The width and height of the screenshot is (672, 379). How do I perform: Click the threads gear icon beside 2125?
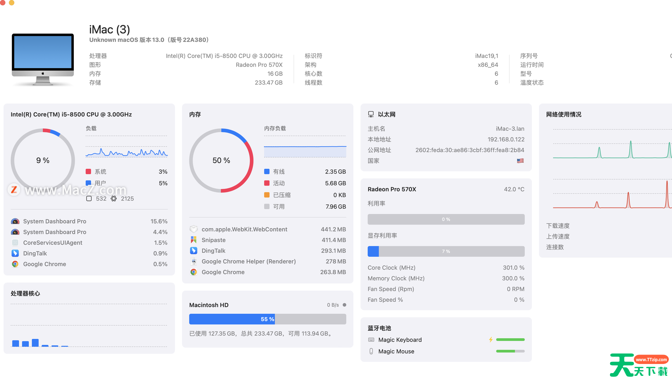(114, 198)
